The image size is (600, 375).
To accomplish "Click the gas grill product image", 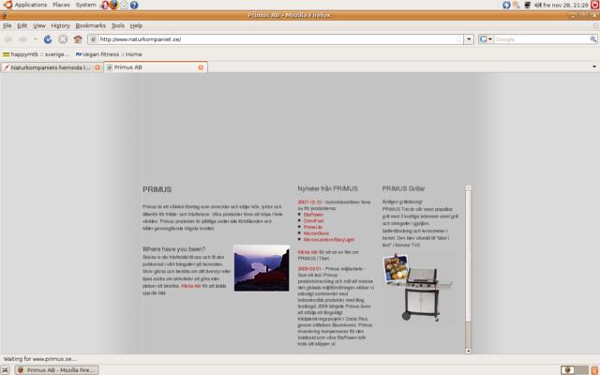I will coord(418,288).
